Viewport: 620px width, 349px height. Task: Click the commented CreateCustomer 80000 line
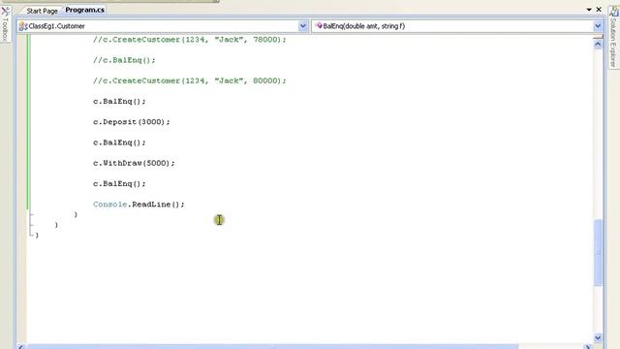click(x=190, y=80)
